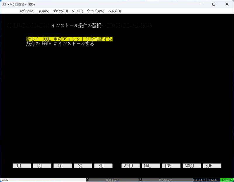Click the N&CU function key label

192,166
